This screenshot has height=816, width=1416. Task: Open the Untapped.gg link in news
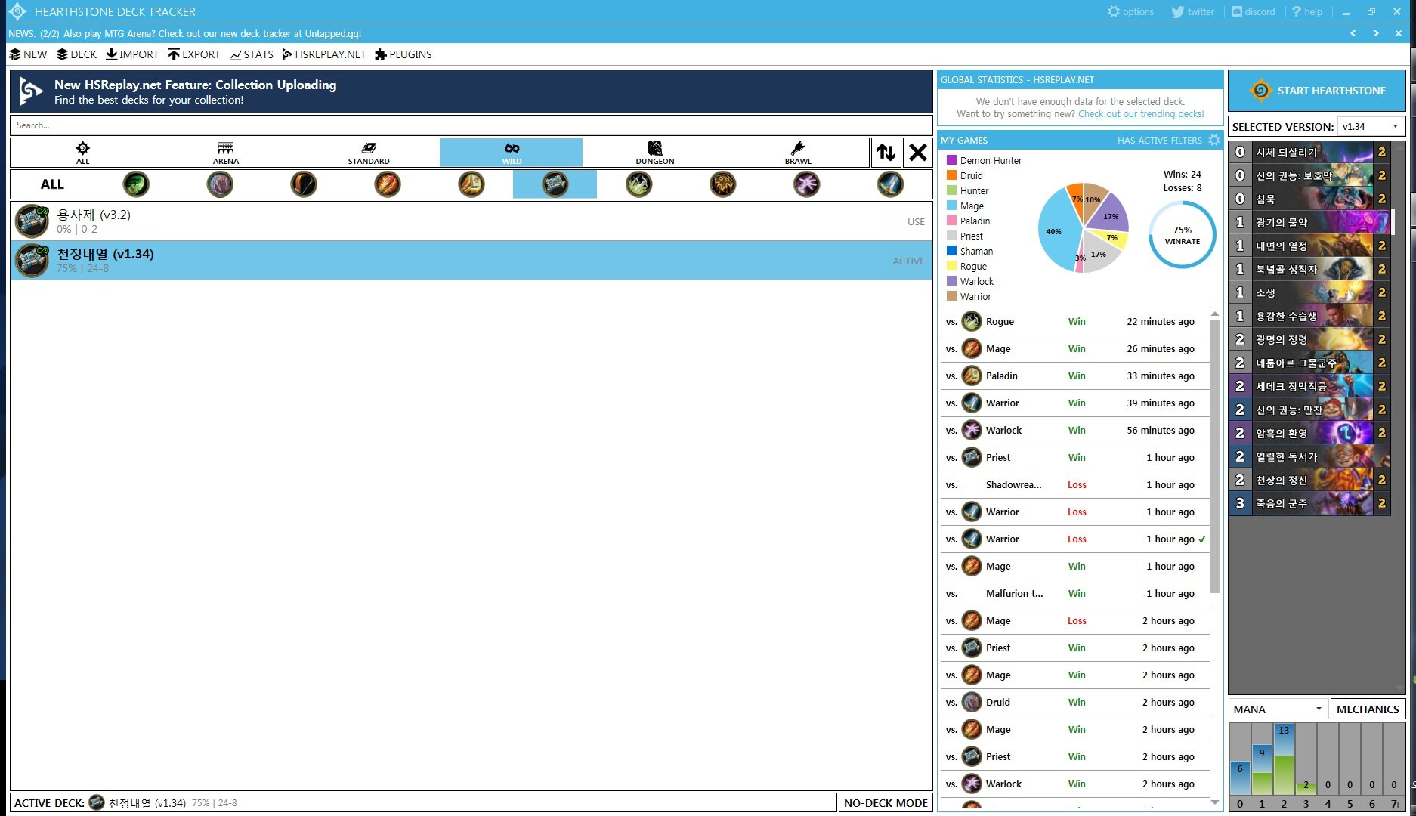click(x=332, y=33)
